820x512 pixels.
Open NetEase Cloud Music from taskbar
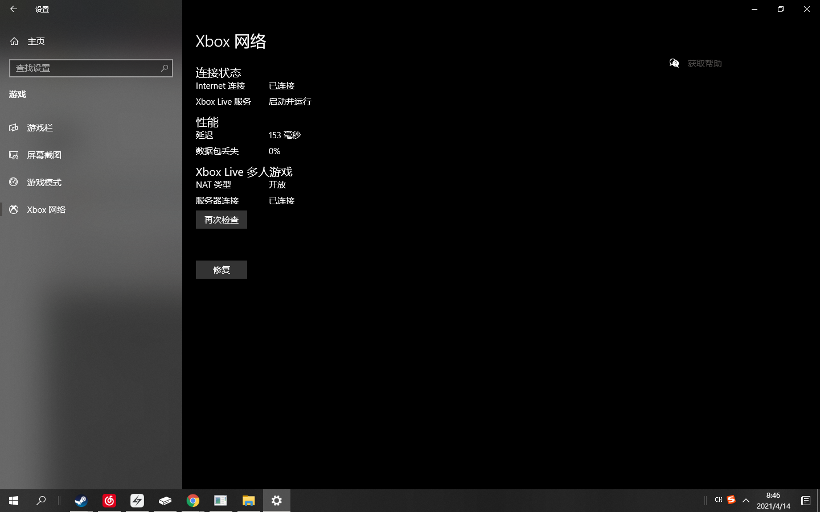(x=109, y=501)
